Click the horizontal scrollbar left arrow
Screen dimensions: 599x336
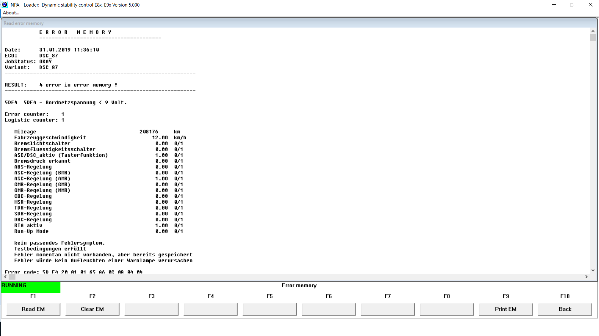click(x=5, y=277)
